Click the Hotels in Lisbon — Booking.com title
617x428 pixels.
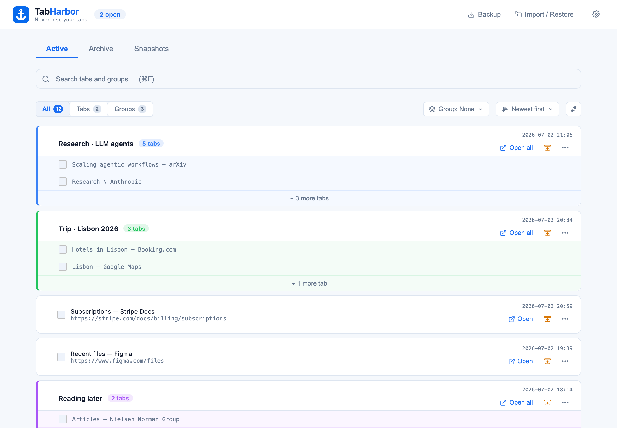[124, 249]
